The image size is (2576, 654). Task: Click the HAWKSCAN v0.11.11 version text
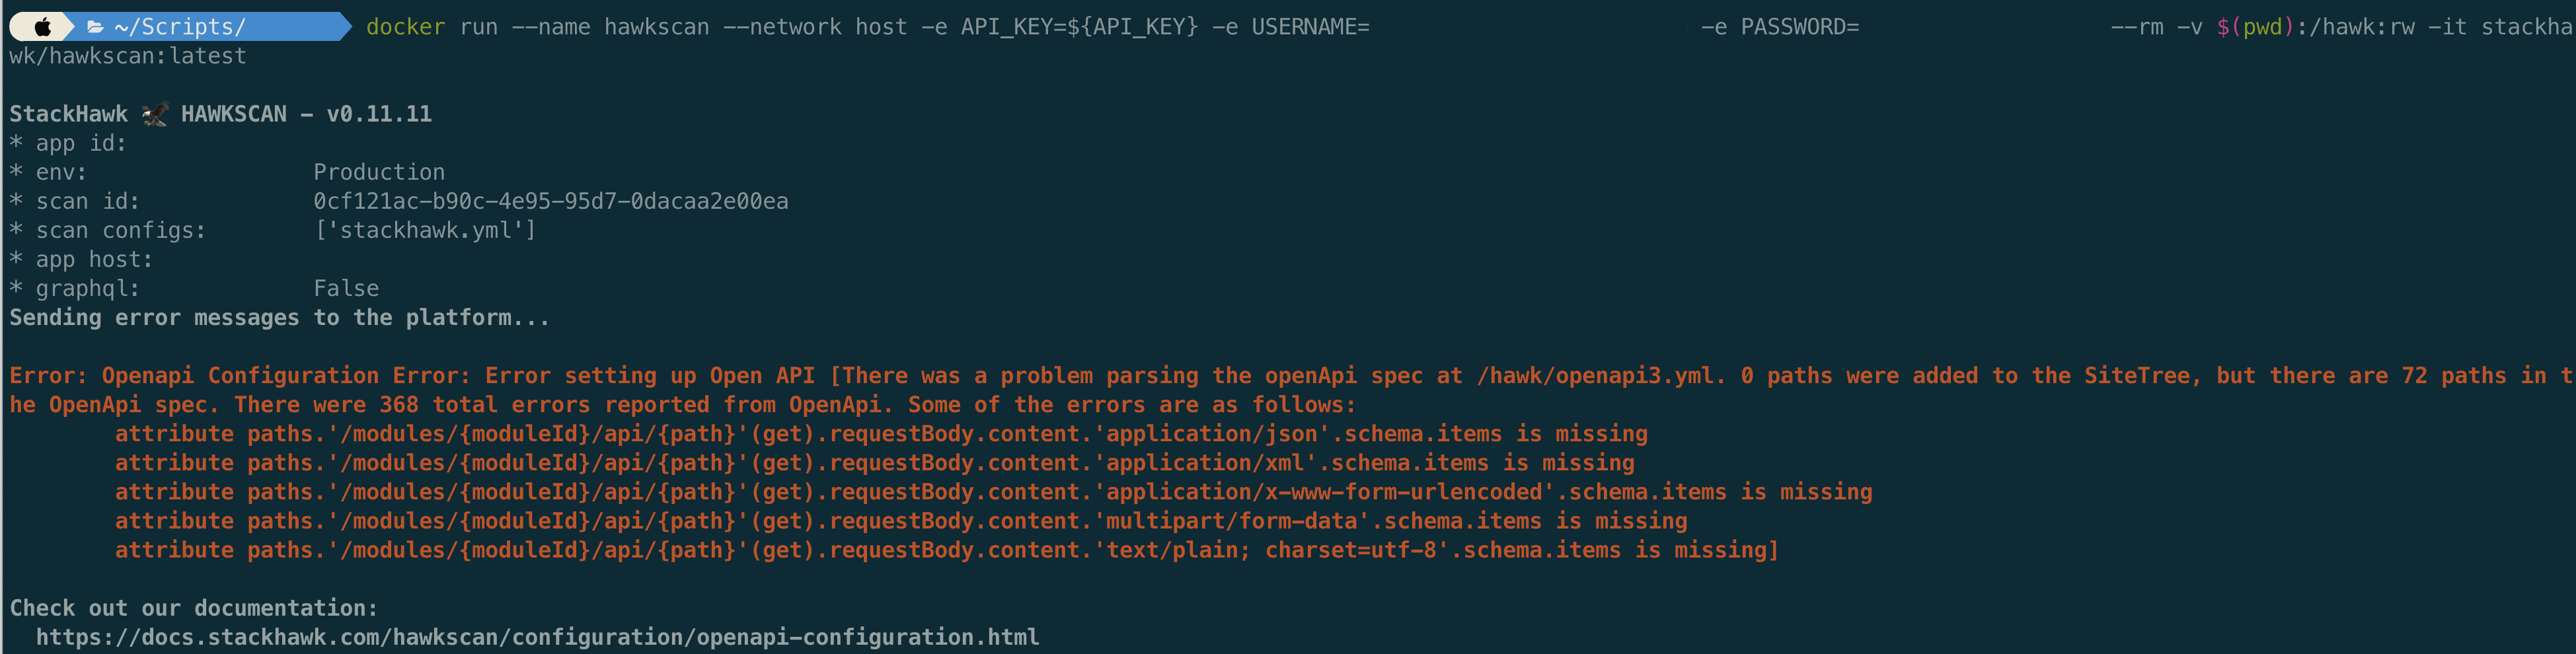click(x=306, y=114)
